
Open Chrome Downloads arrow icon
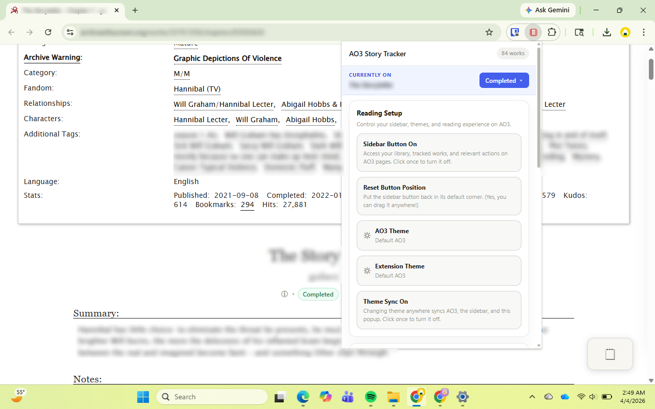point(607,32)
